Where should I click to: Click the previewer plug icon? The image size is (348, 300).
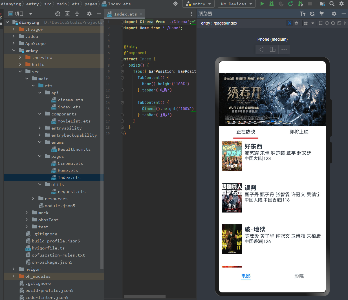(322, 14)
